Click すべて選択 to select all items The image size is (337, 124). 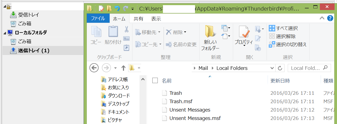283,28
